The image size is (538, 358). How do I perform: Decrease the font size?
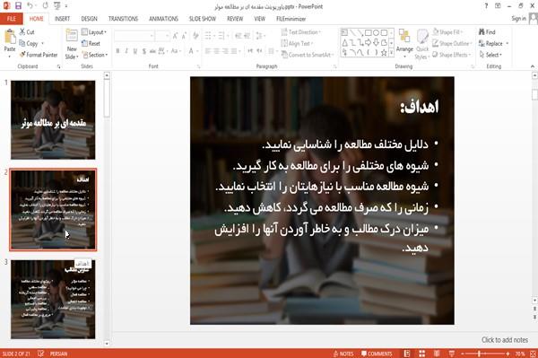tap(184, 36)
